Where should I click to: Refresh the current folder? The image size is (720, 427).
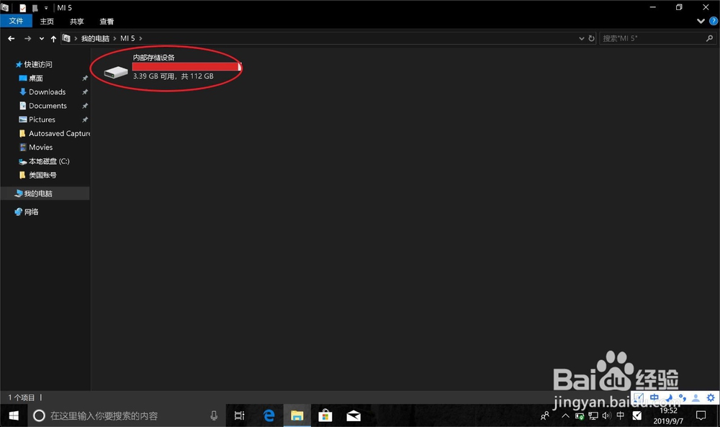tap(591, 39)
